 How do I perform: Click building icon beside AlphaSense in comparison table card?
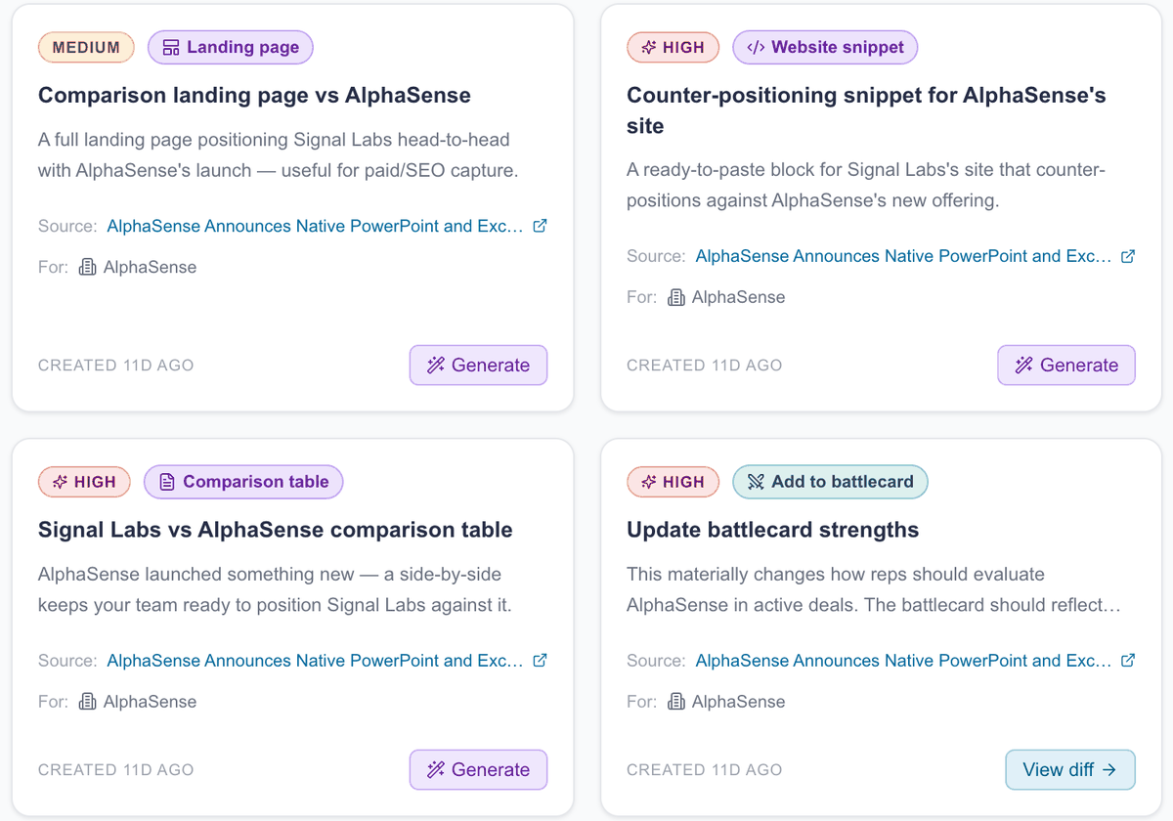87,702
